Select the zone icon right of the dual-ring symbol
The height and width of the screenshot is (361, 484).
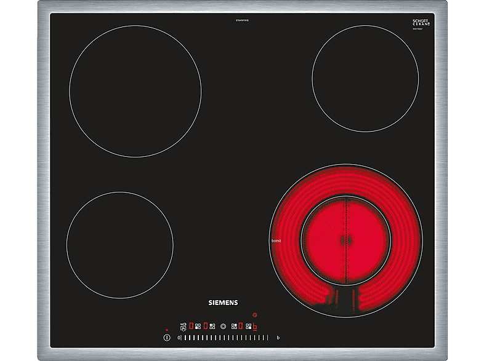pos(234,327)
